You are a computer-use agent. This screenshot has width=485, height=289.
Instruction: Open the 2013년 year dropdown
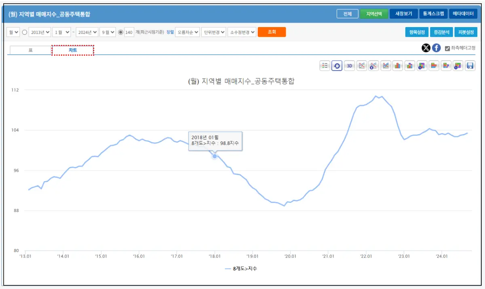pyautogui.click(x=40, y=32)
